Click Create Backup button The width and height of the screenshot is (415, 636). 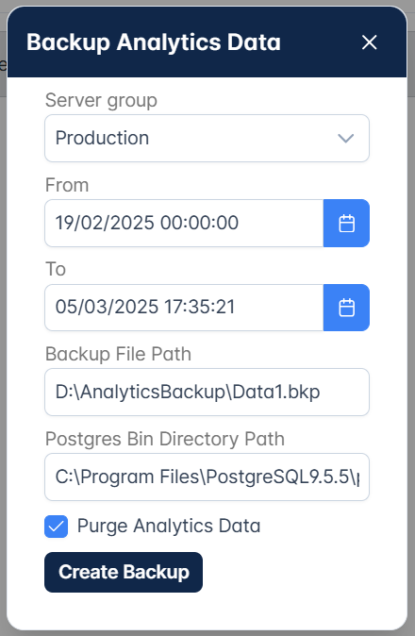(124, 572)
